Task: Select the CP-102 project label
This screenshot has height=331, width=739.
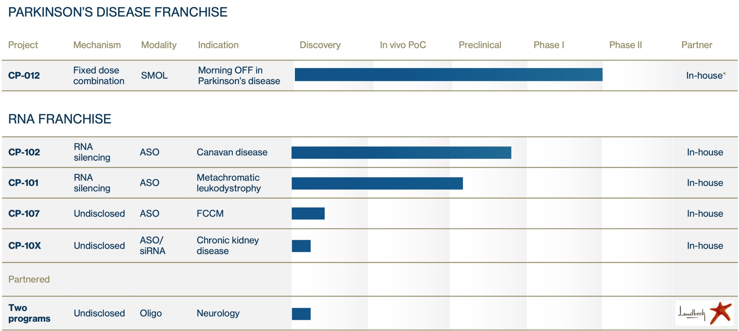Action: 24,152
